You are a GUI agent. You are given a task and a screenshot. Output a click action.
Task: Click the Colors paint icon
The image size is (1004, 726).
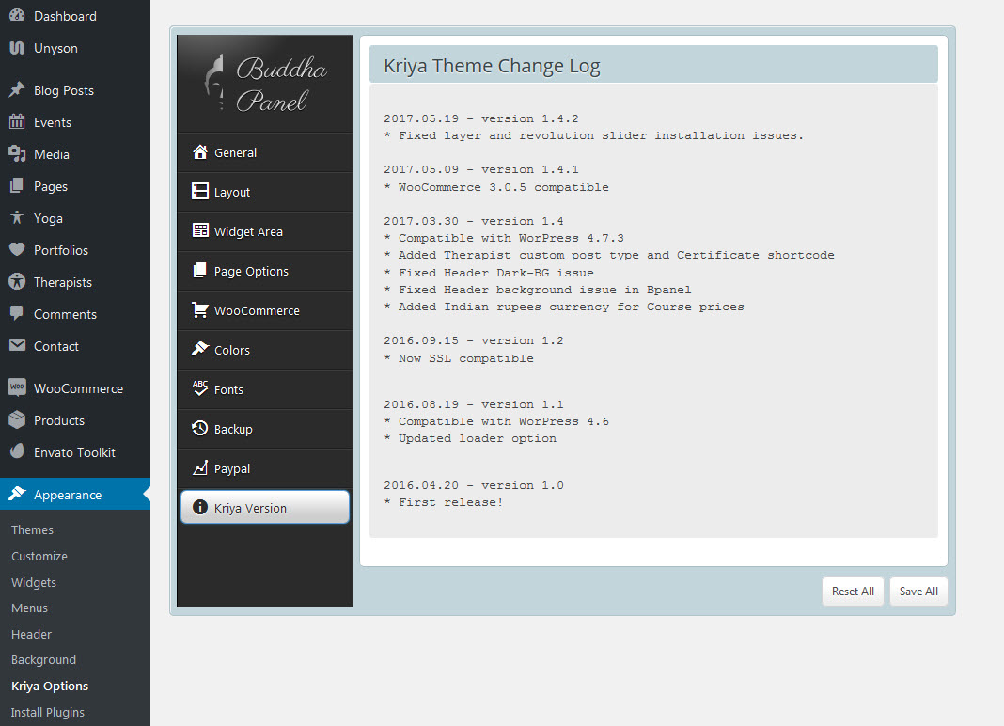(x=199, y=350)
